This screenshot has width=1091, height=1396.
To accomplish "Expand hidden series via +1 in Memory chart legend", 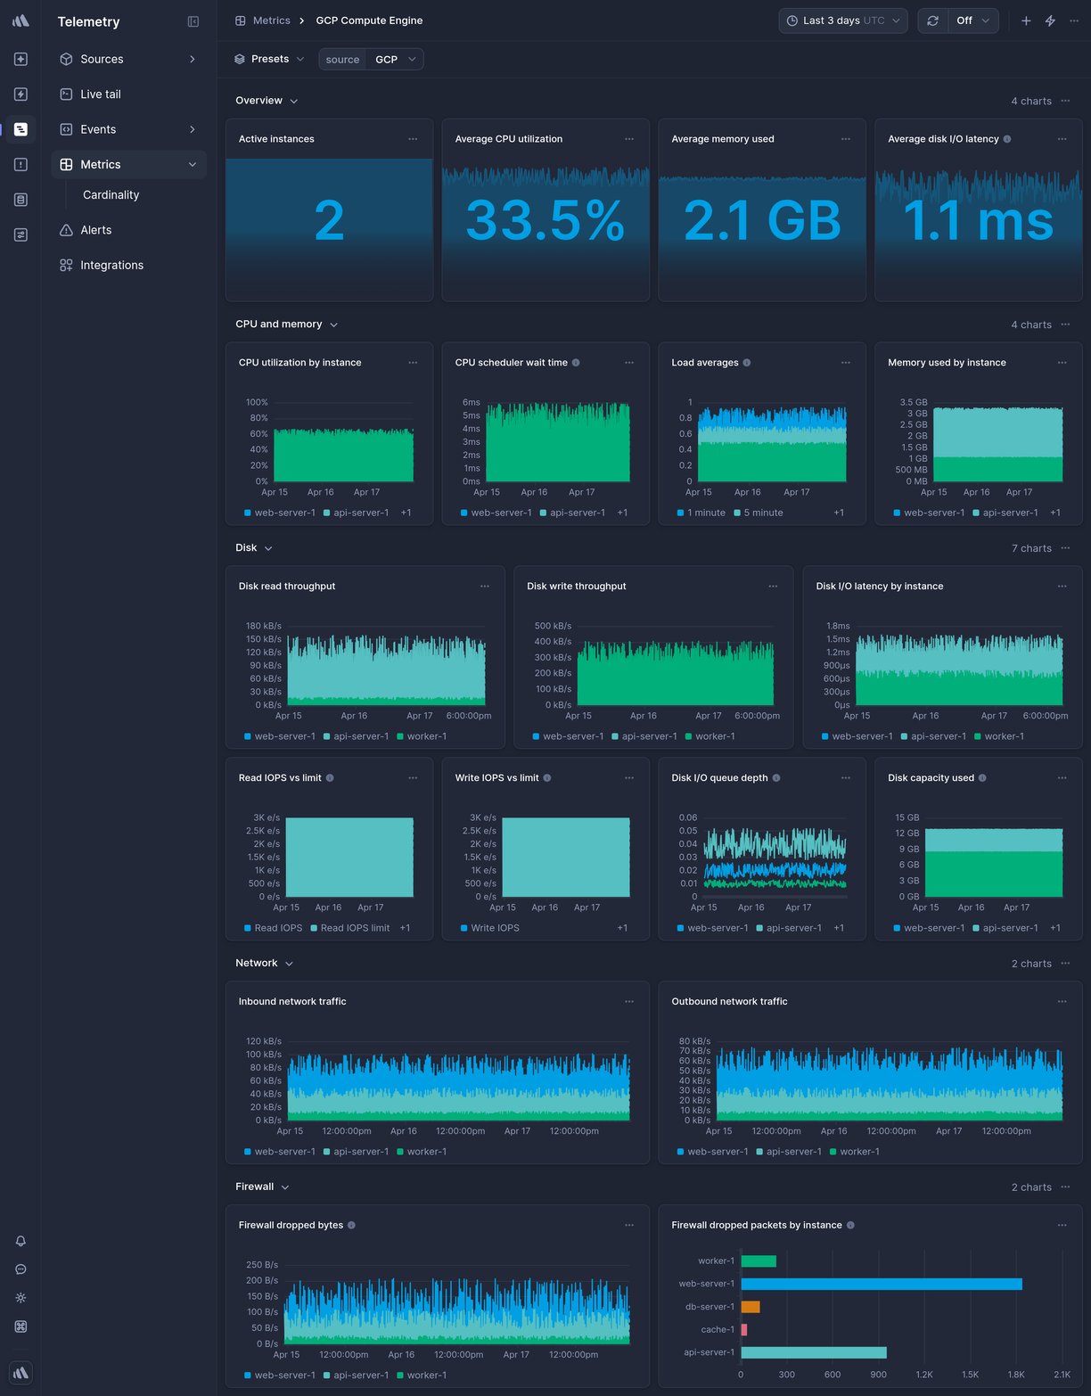I will [1054, 513].
